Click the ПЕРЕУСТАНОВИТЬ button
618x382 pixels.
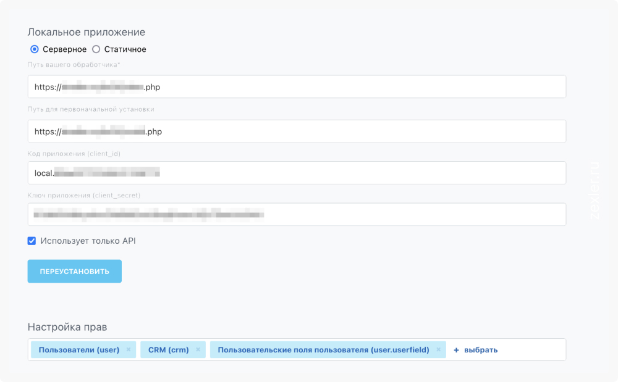tap(75, 271)
